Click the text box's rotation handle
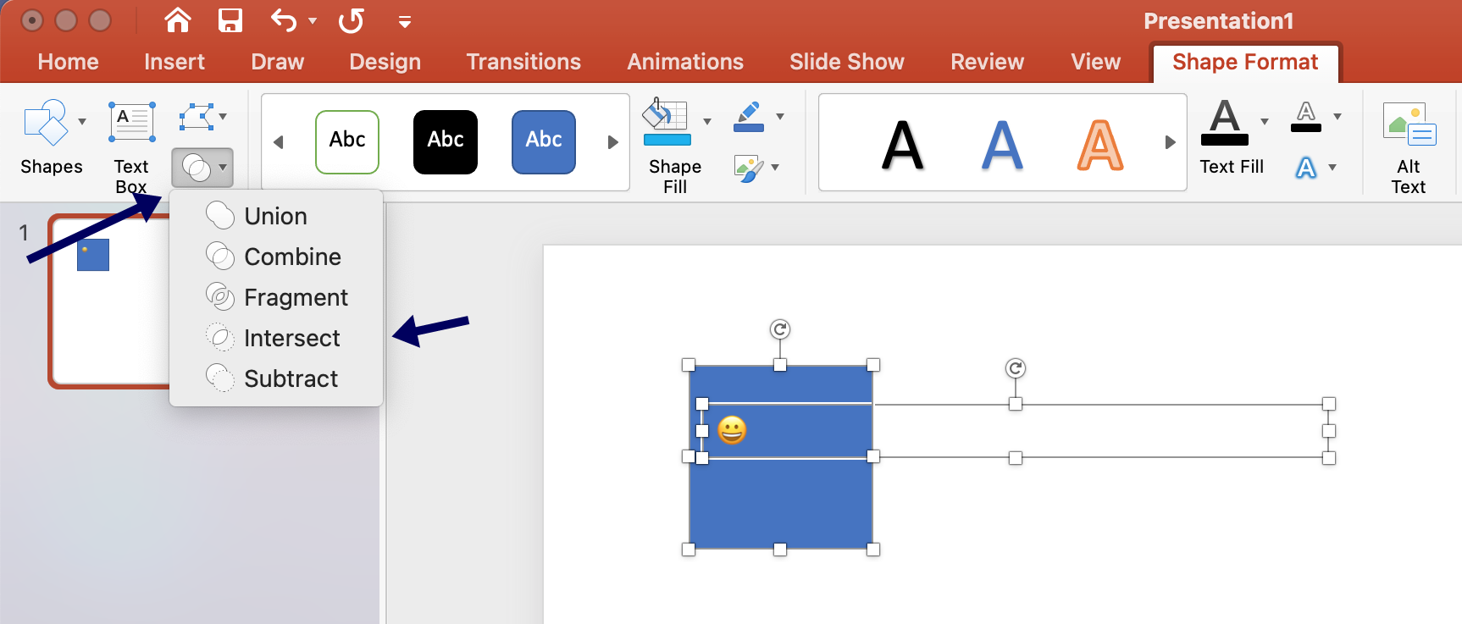 (1016, 367)
